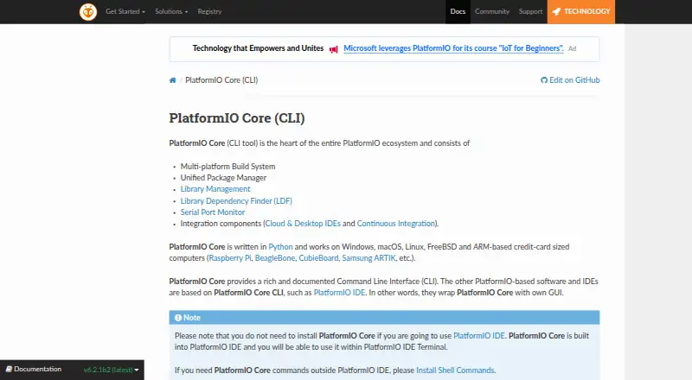692x380 pixels.
Task: Click the Note box header bar
Action: pos(384,318)
